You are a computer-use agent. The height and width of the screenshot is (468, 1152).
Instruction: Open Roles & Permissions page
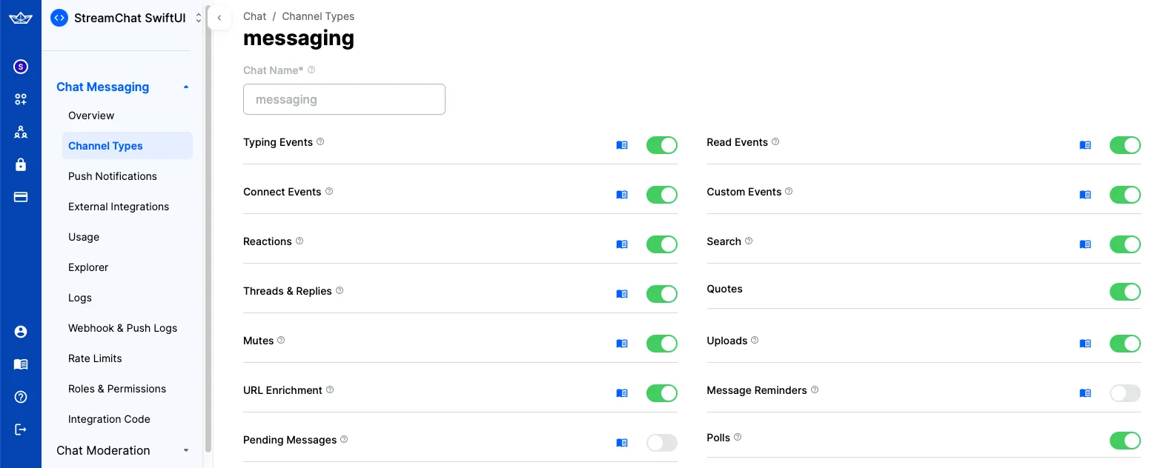pyautogui.click(x=116, y=389)
